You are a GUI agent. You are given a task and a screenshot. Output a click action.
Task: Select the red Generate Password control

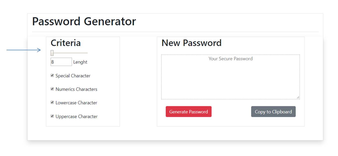(188, 111)
